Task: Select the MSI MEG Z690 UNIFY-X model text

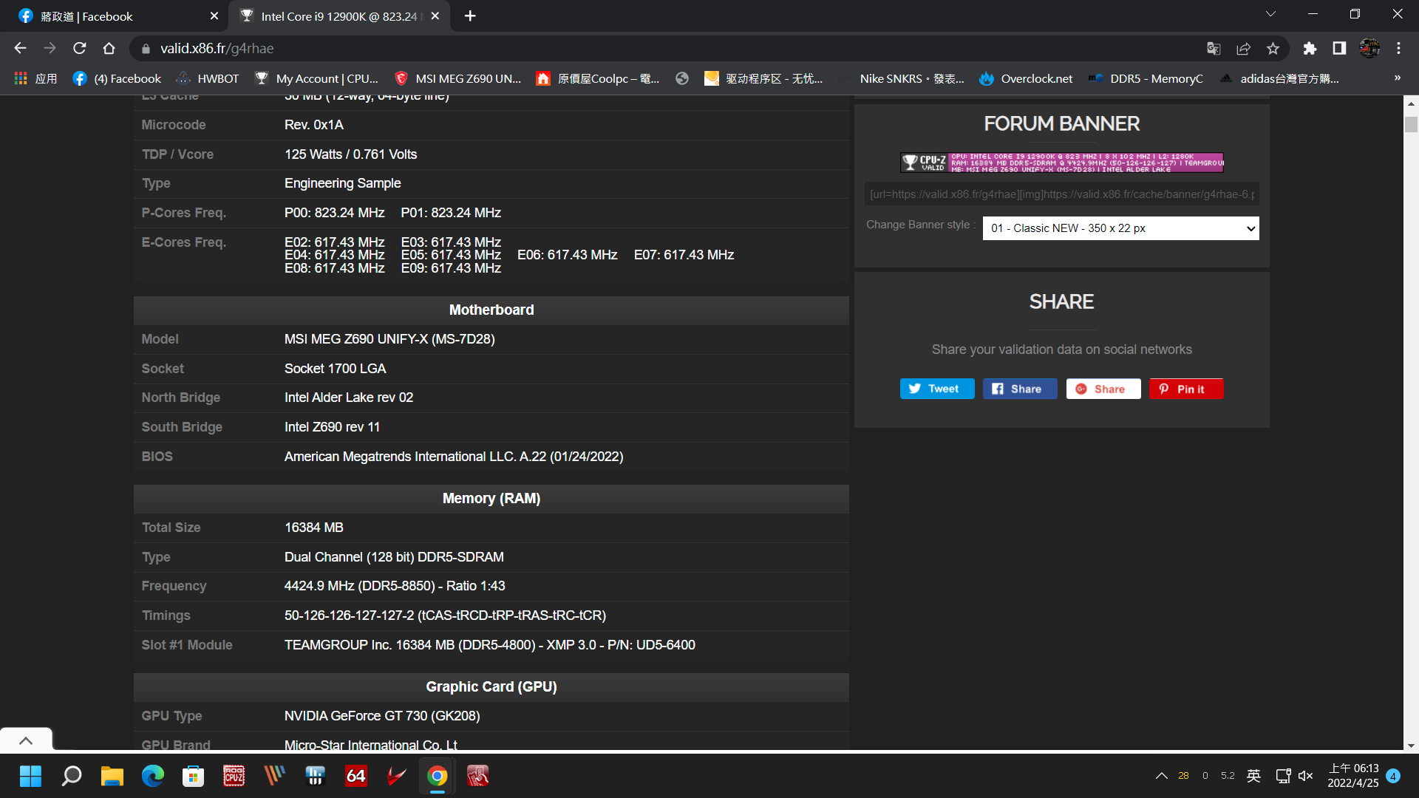Action: click(x=389, y=339)
